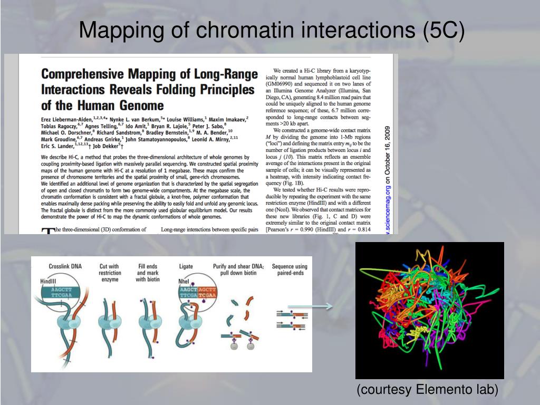Image resolution: width=540 pixels, height=405 pixels.
Task: Click the paragraph starting 'We tested whether Hi-C results'
Action: [318, 210]
